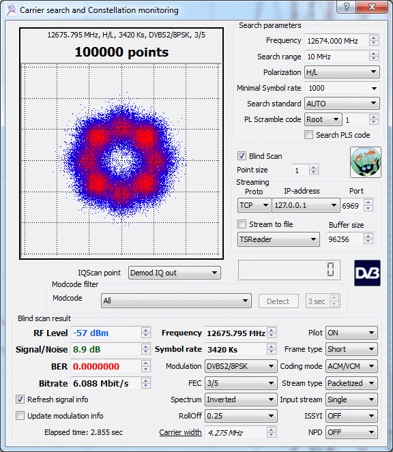Open the Modcode filter All dropdown

176,301
